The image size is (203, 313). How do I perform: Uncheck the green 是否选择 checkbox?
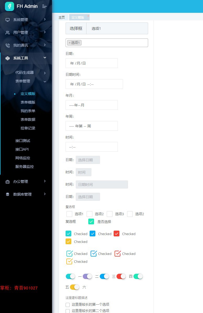click(91, 221)
